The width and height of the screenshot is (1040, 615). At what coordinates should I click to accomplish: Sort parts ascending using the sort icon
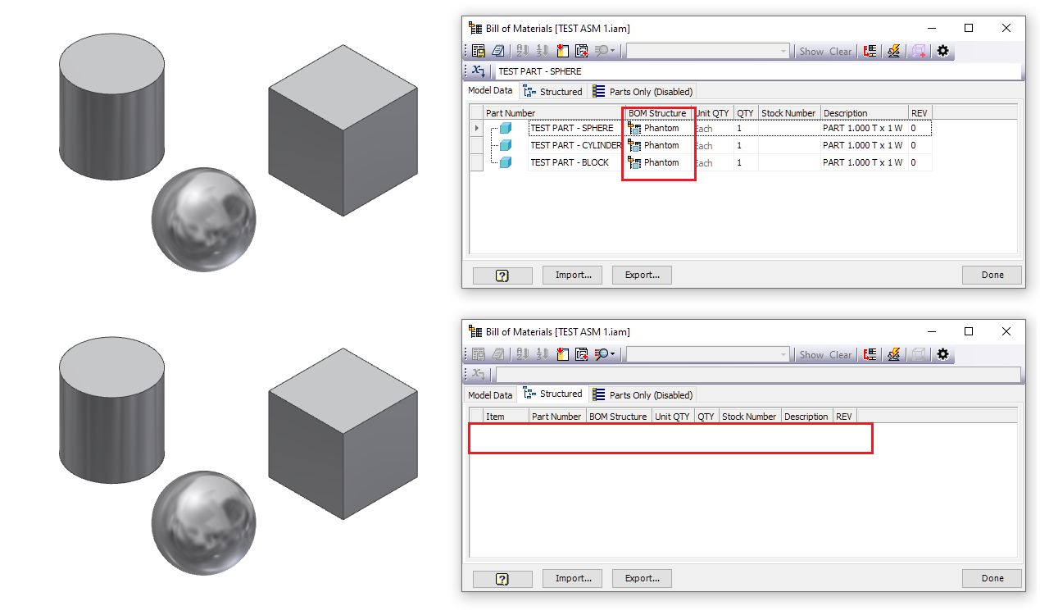[x=520, y=51]
